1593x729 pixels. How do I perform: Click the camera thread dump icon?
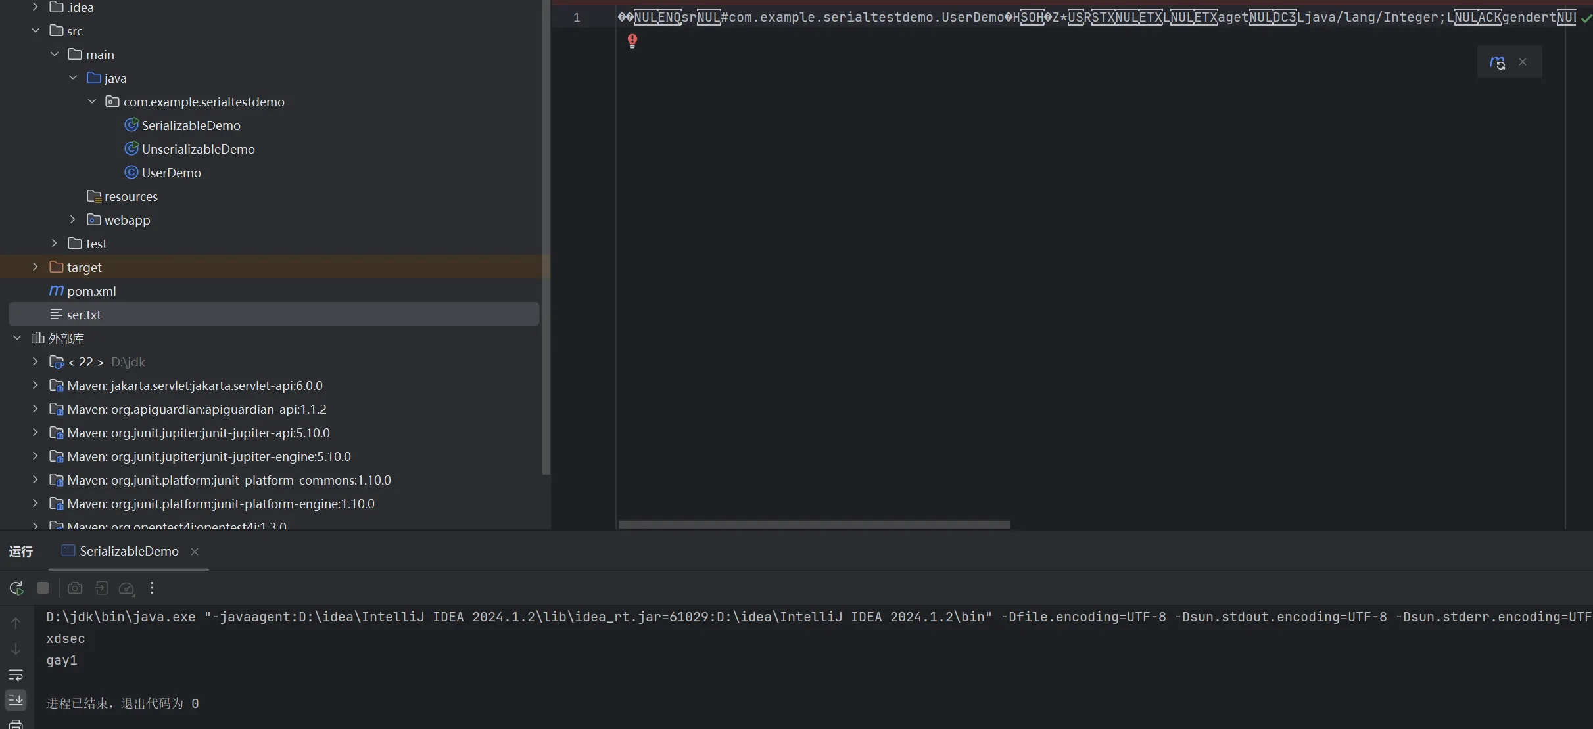[x=75, y=588]
